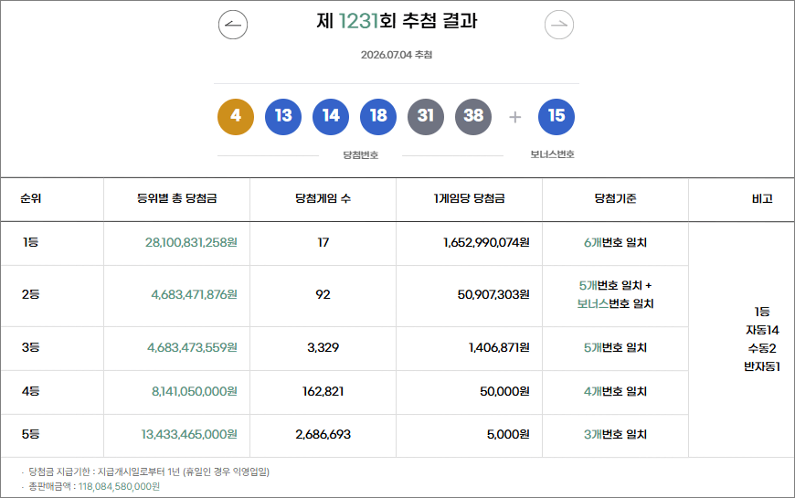Click total prize 28,100,831,258원
The image size is (795, 498).
191,242
